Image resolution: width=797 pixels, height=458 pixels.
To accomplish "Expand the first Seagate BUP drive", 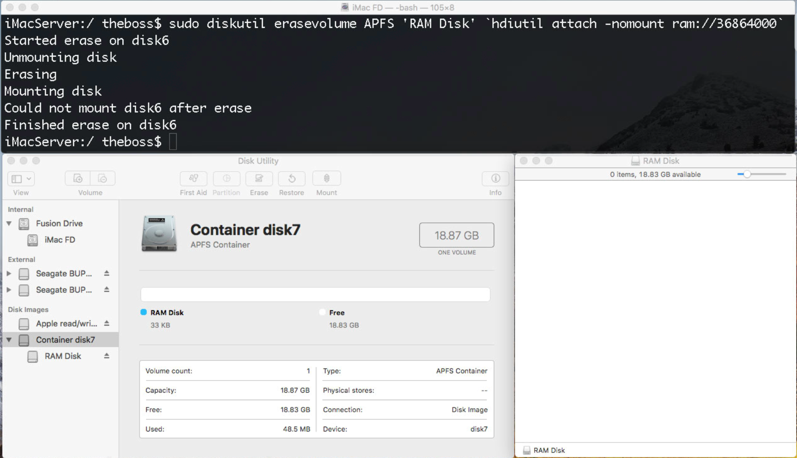I will pyautogui.click(x=9, y=273).
